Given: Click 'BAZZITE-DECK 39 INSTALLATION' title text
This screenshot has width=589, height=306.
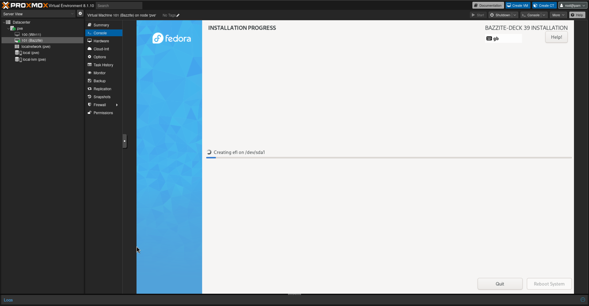Looking at the screenshot, I should tap(526, 28).
